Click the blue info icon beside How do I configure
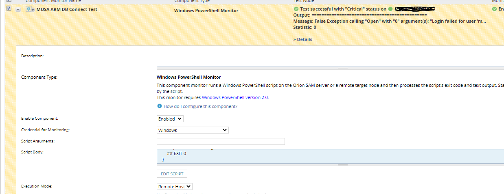 [160, 106]
